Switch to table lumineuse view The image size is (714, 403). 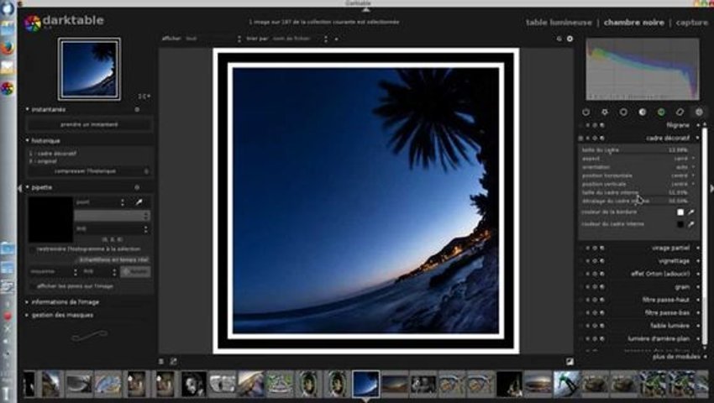pyautogui.click(x=559, y=23)
